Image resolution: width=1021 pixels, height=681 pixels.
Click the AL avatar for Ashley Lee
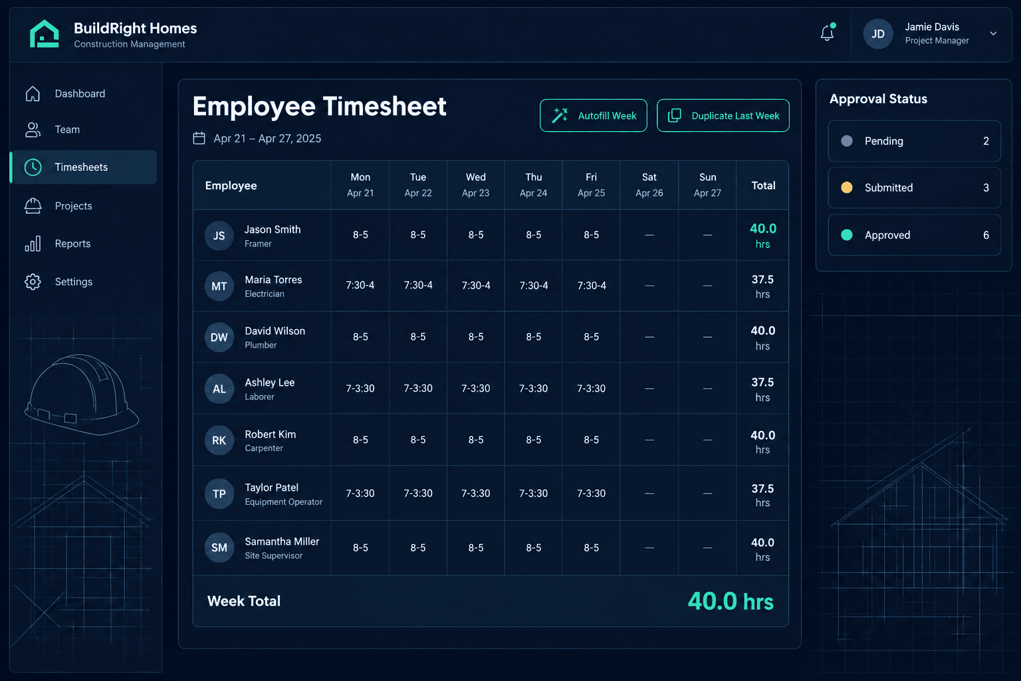pos(219,390)
